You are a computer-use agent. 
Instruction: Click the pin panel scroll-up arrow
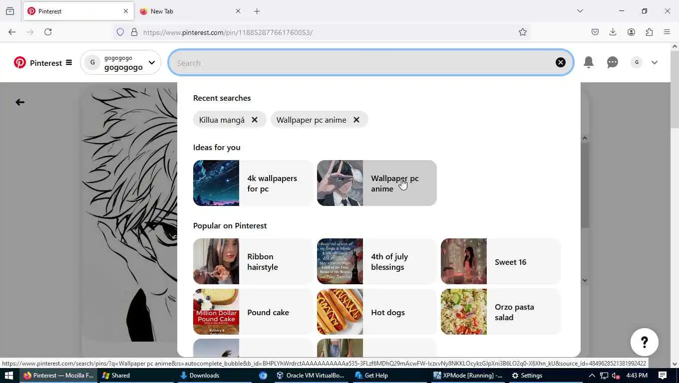pyautogui.click(x=585, y=138)
